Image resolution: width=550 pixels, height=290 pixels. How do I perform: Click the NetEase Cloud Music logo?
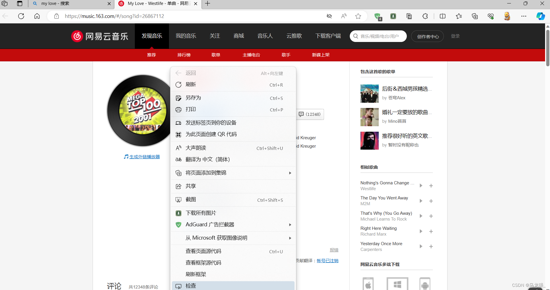pos(100,36)
